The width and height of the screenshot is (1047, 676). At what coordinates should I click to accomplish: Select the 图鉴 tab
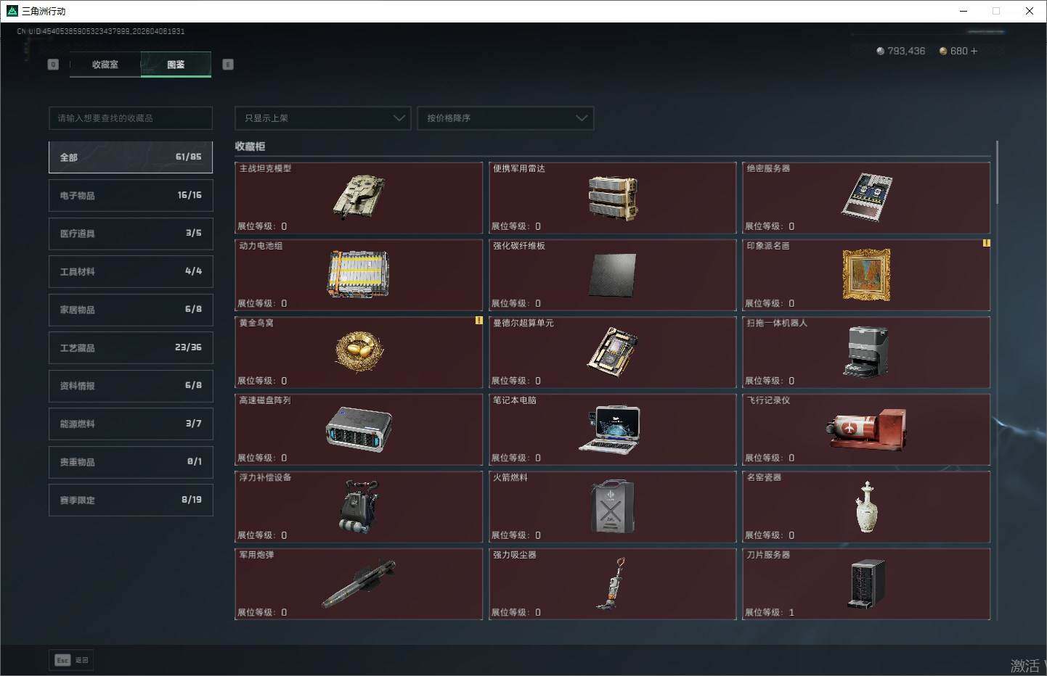click(176, 65)
